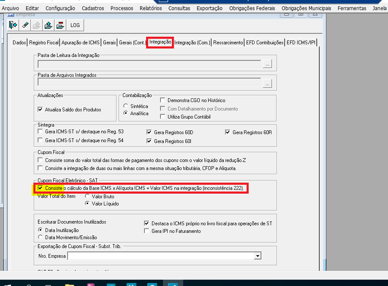
Task: Click the delete folder with minus icon
Action: pyautogui.click(x=60, y=25)
